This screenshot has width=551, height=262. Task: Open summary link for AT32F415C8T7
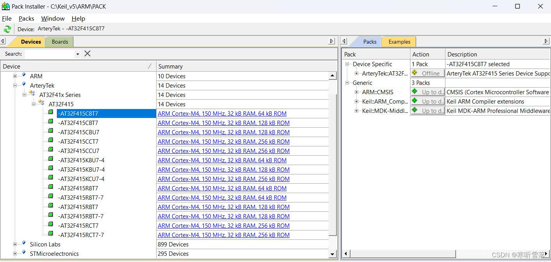pyautogui.click(x=222, y=113)
